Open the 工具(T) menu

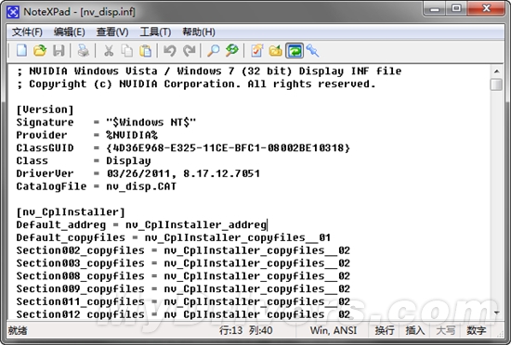[155, 32]
